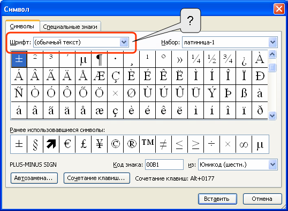Choose the pilcrow ¶ symbol
The height and width of the screenshot is (211, 288).
pyautogui.click(x=100, y=59)
